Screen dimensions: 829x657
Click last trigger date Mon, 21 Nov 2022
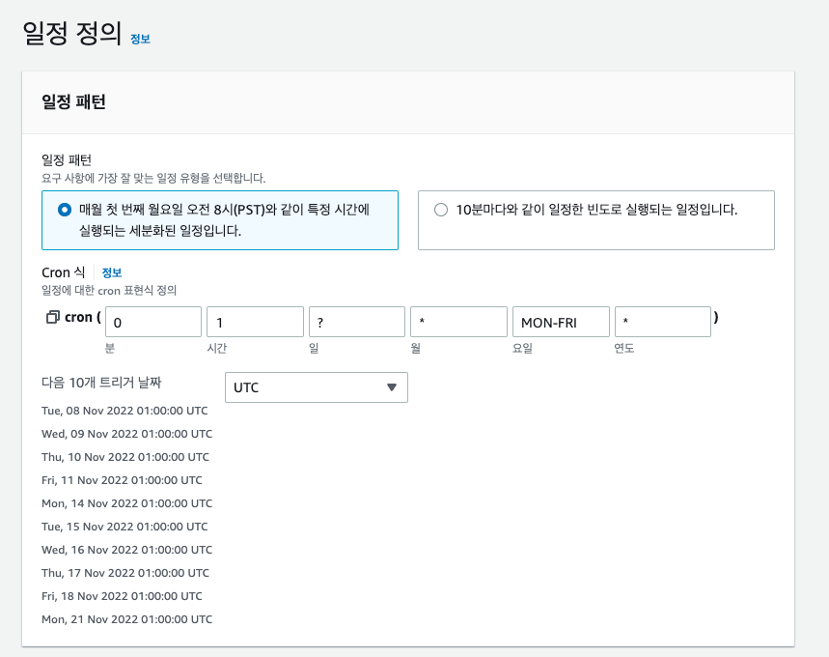pos(126,619)
